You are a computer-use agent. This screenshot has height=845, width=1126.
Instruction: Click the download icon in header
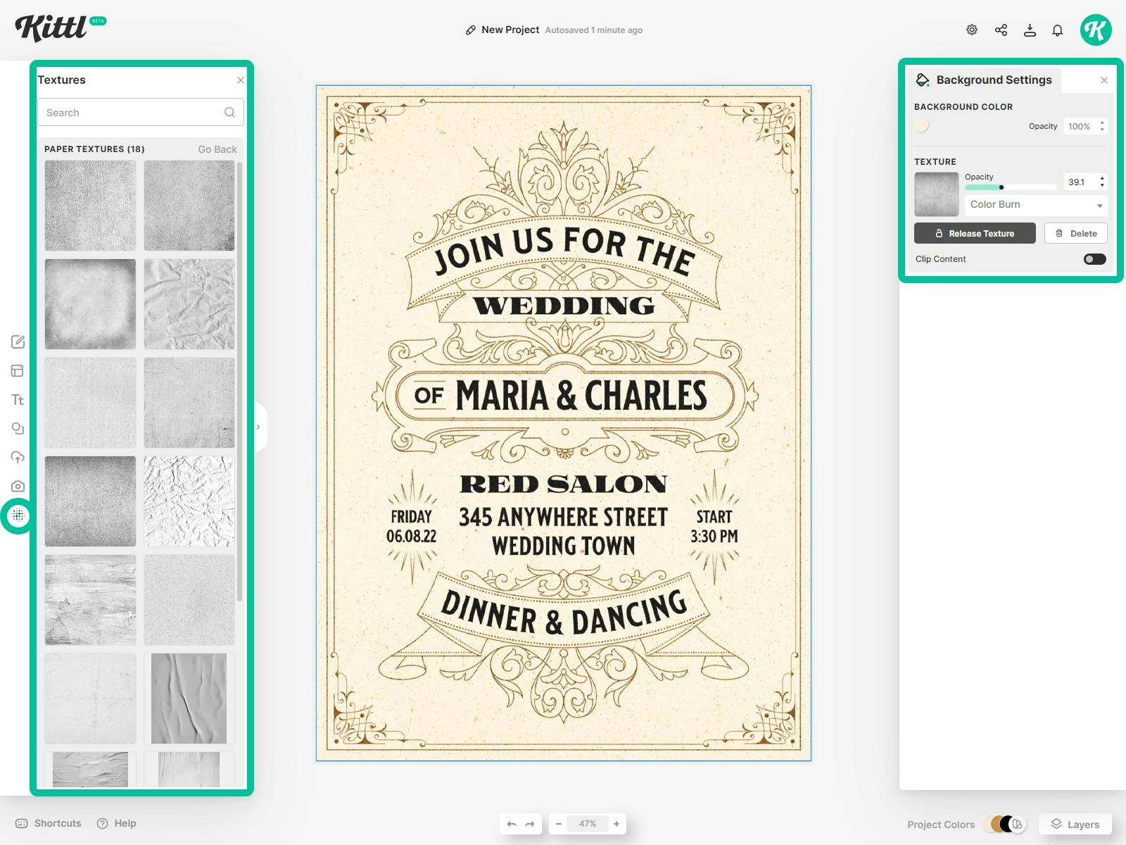click(1030, 30)
